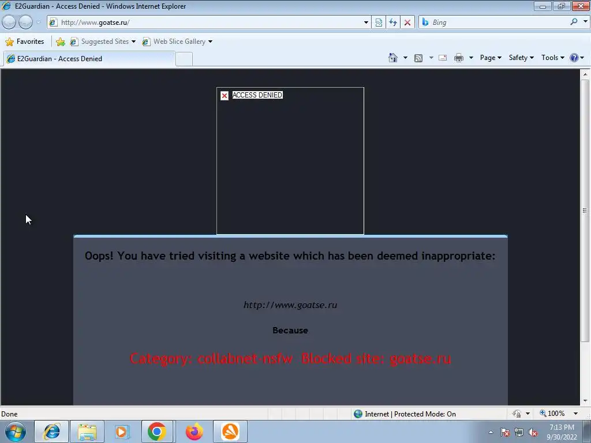Click the Help question mark icon

[574, 58]
